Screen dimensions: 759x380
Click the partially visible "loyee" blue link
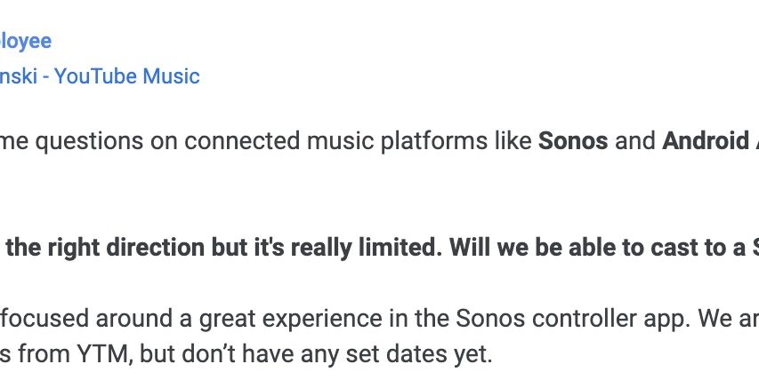click(x=26, y=41)
